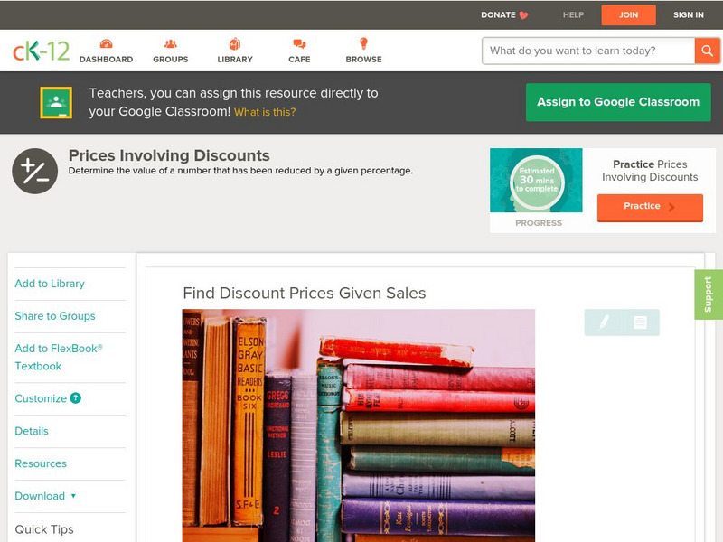Screen dimensions: 723x542
Task: Click the estimated time progress circle
Action: [537, 182]
